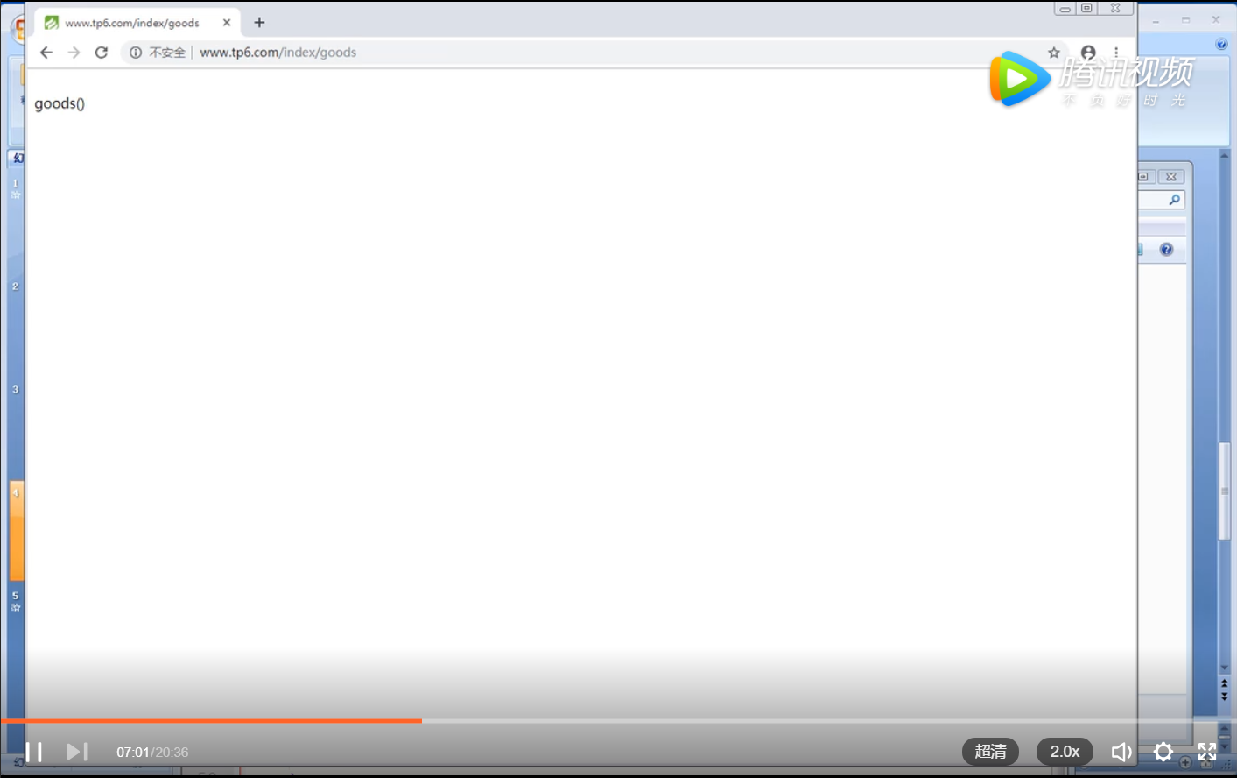Viewport: 1237px width, 778px height.
Task: View site information next to 不安全
Action: (x=136, y=53)
